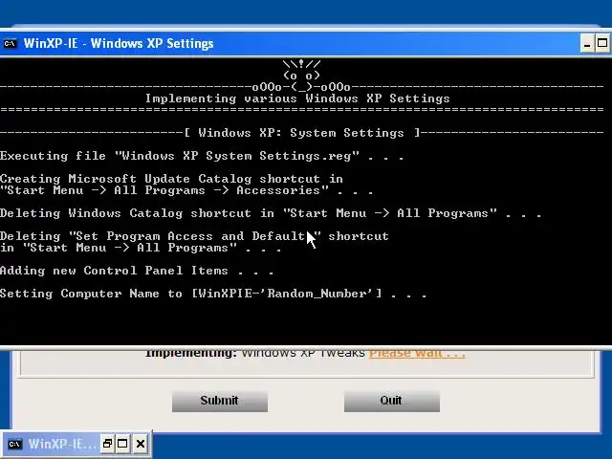
Task: Click the console icon in minimized WinXP-IE bar
Action: tap(15, 444)
